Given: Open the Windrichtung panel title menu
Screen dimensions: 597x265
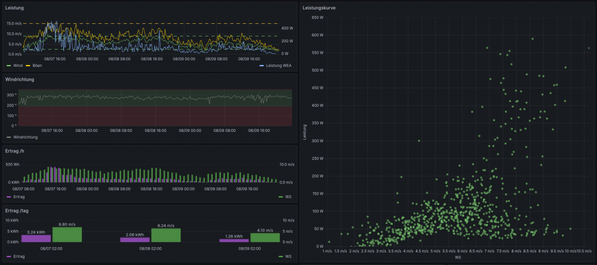Looking at the screenshot, I should pyautogui.click(x=20, y=79).
